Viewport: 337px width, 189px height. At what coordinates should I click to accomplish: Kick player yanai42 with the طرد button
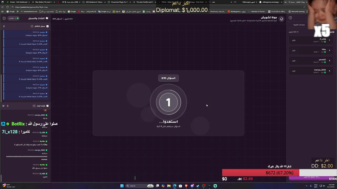coord(294,61)
